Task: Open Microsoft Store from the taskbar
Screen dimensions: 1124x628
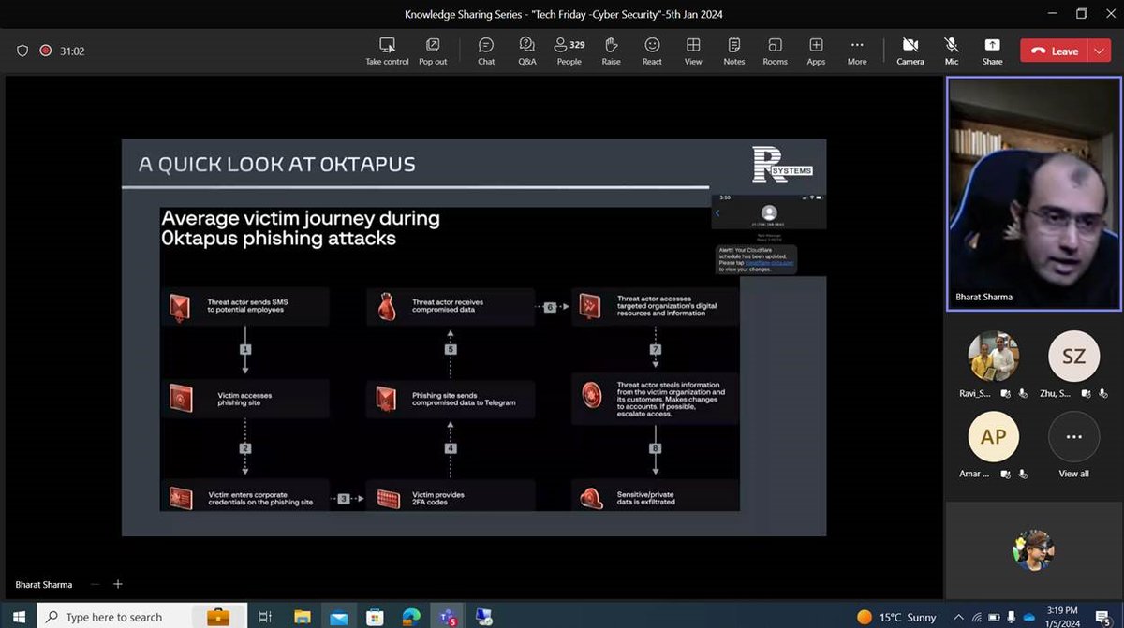Action: pos(375,617)
